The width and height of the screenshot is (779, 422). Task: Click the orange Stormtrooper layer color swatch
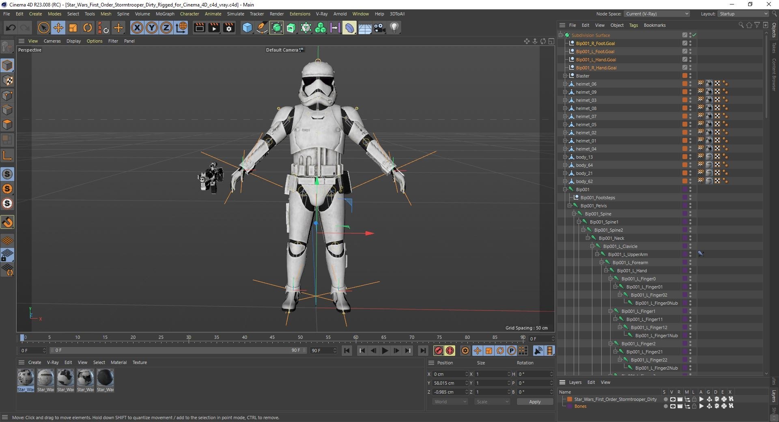(570, 399)
